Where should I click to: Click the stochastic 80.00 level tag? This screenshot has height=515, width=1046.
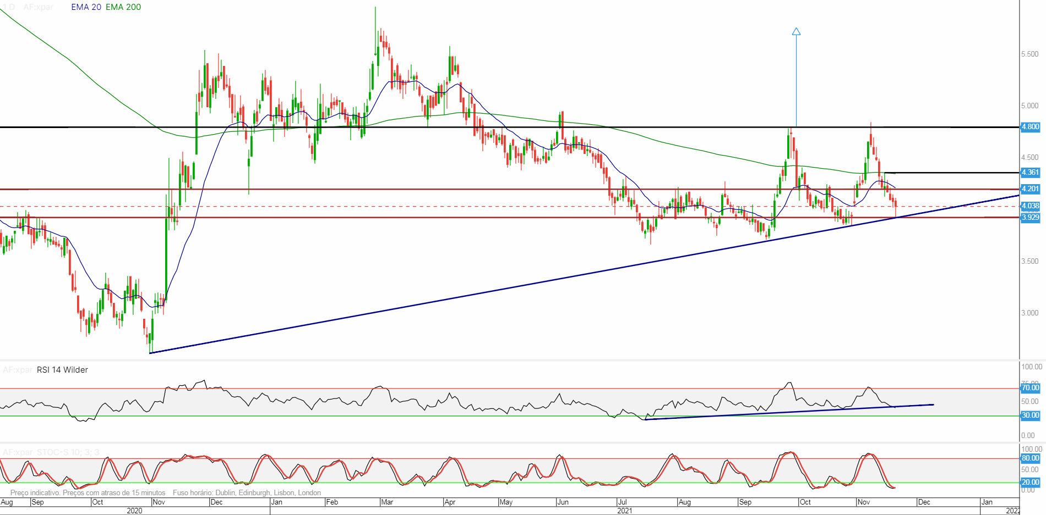point(1030,458)
